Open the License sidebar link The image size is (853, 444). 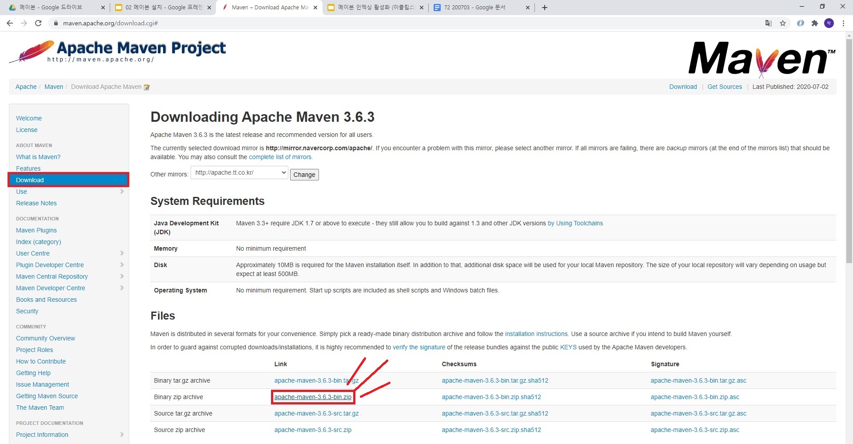click(x=27, y=130)
